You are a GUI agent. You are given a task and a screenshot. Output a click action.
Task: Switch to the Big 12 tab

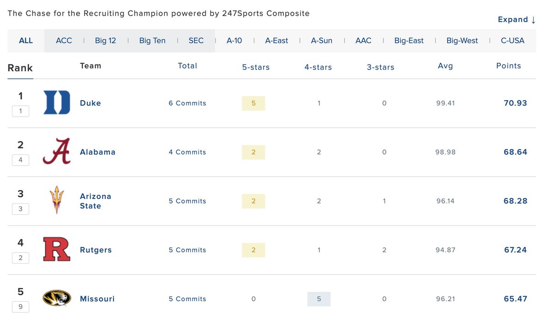[105, 41]
